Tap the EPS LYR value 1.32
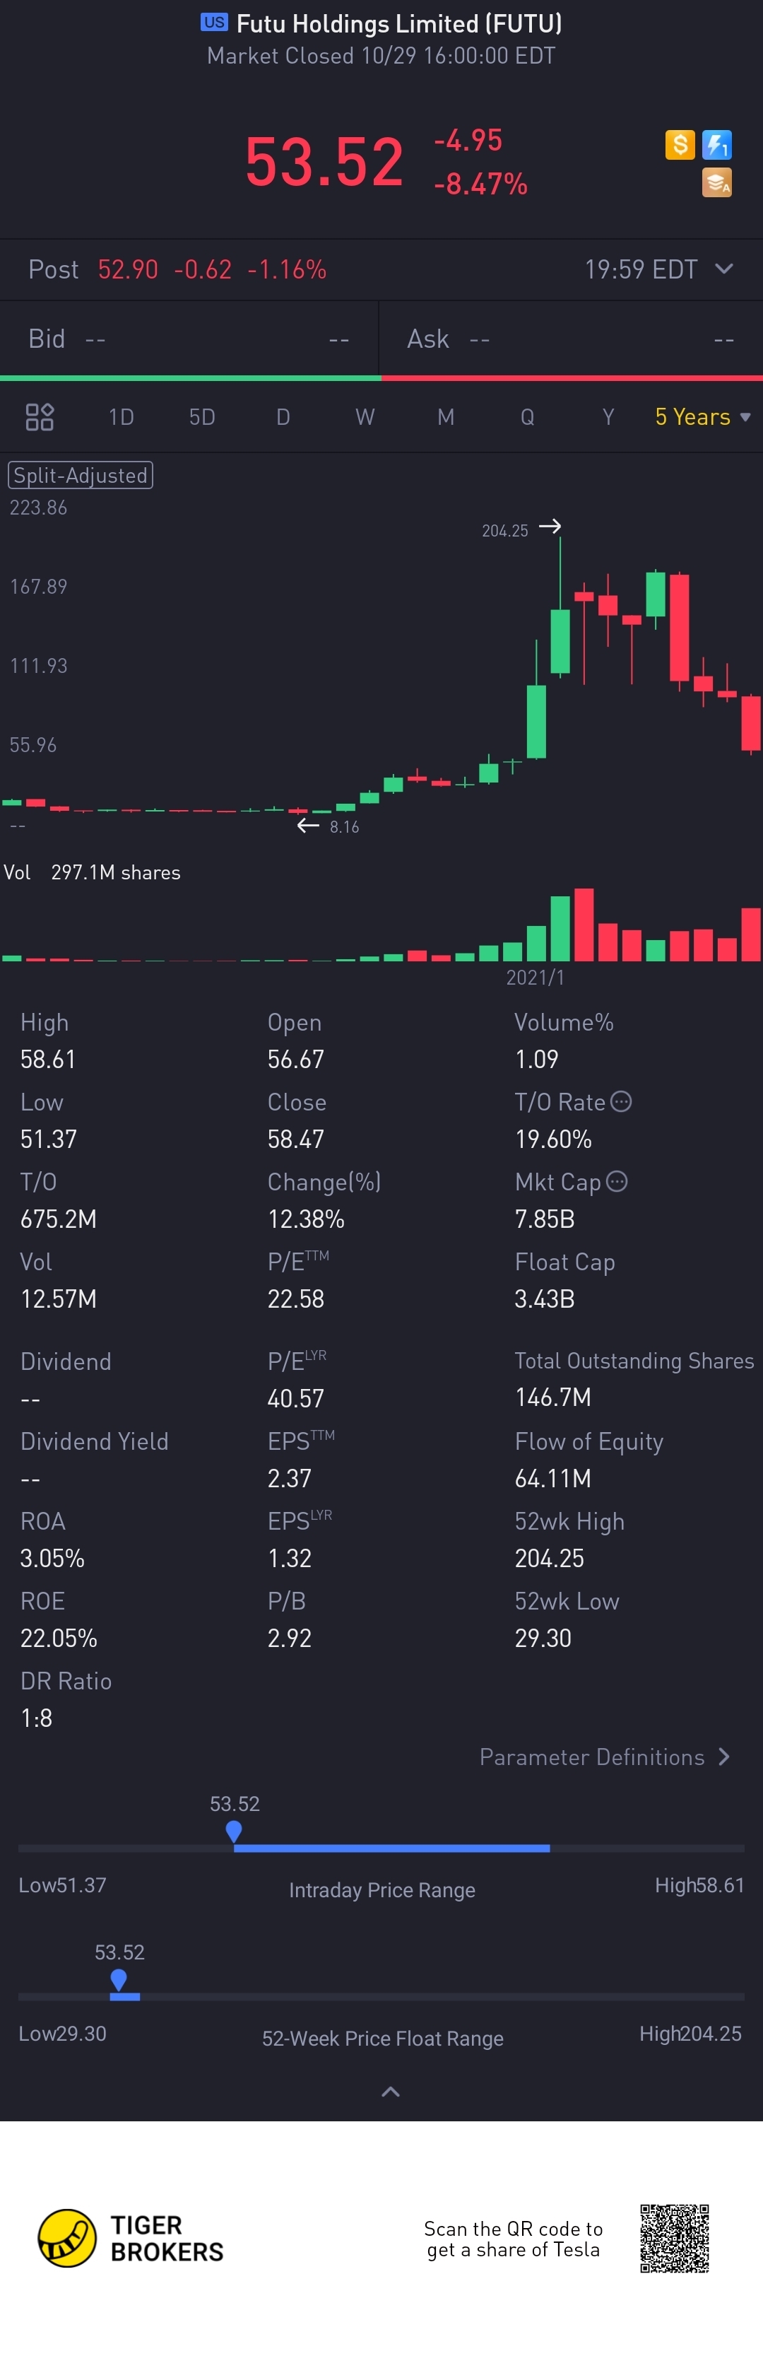The height and width of the screenshot is (2356, 763). click(289, 1557)
